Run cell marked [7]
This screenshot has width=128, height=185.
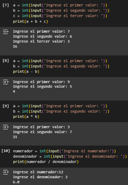[6, 5]
